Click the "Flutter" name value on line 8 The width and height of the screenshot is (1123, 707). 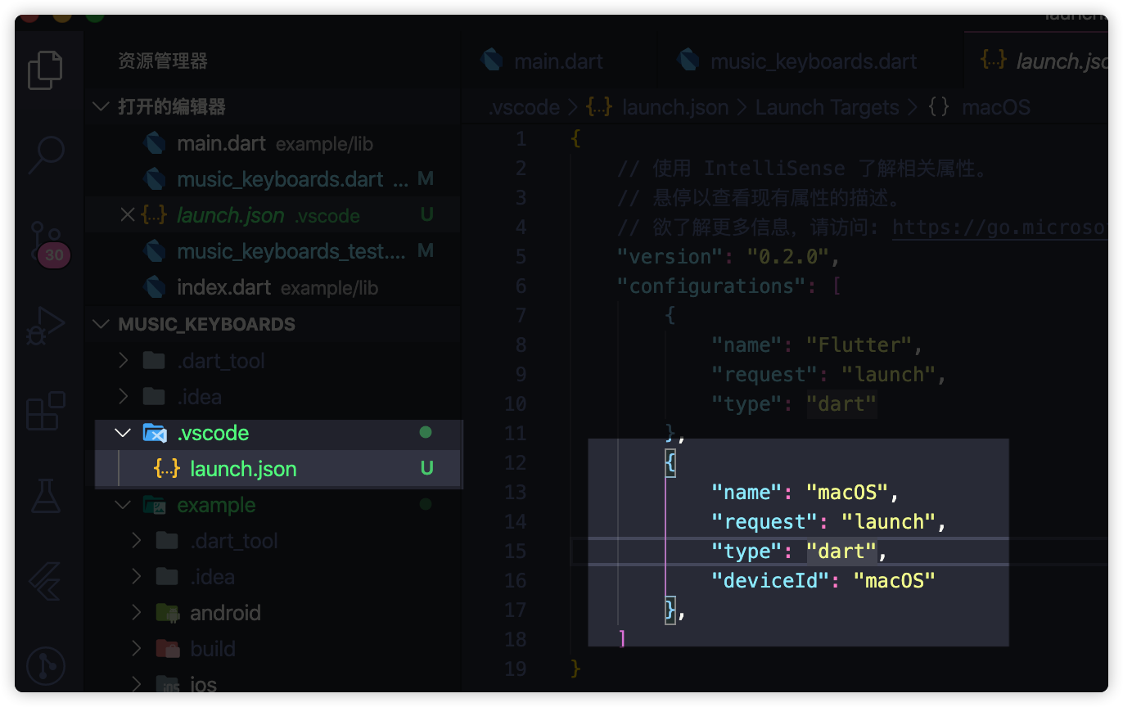[x=859, y=345]
